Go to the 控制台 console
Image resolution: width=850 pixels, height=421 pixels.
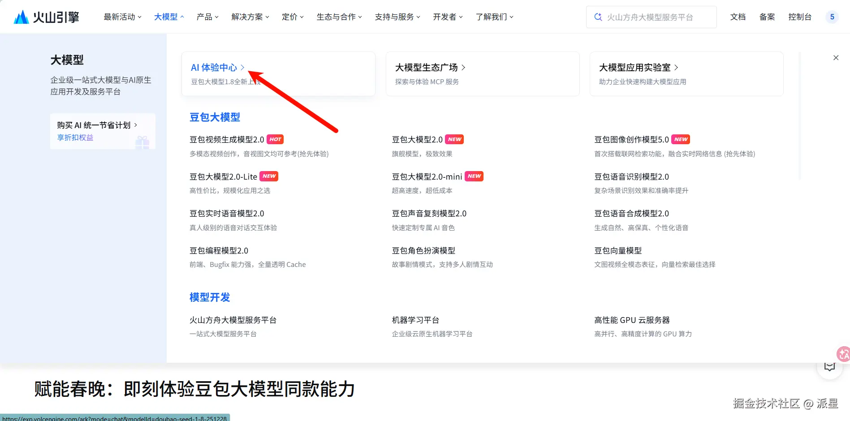(800, 17)
